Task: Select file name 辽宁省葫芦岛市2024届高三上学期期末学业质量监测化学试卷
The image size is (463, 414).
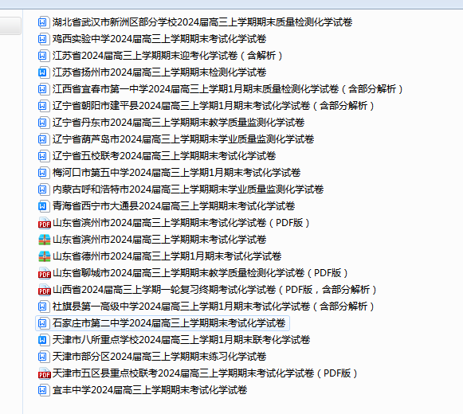Action: pos(183,139)
